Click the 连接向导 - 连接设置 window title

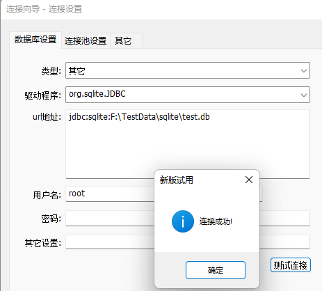click(x=44, y=9)
